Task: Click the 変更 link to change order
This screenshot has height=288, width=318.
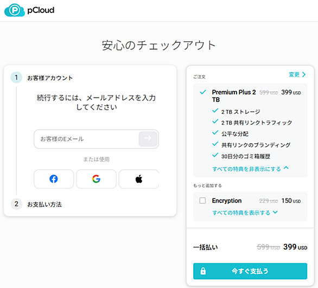Action: tap(297, 75)
